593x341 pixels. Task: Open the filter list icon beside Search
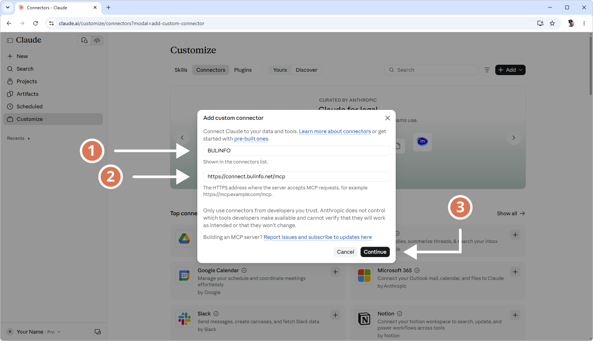coord(487,70)
